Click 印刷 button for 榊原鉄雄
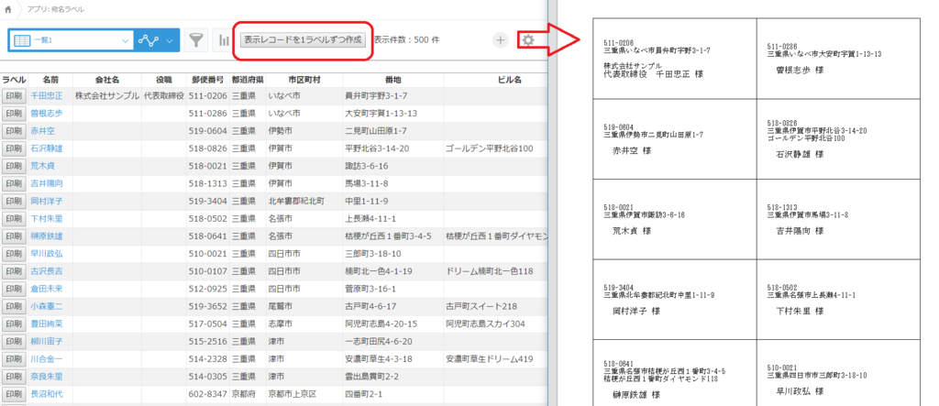This screenshot has width=939, height=406. click(14, 236)
